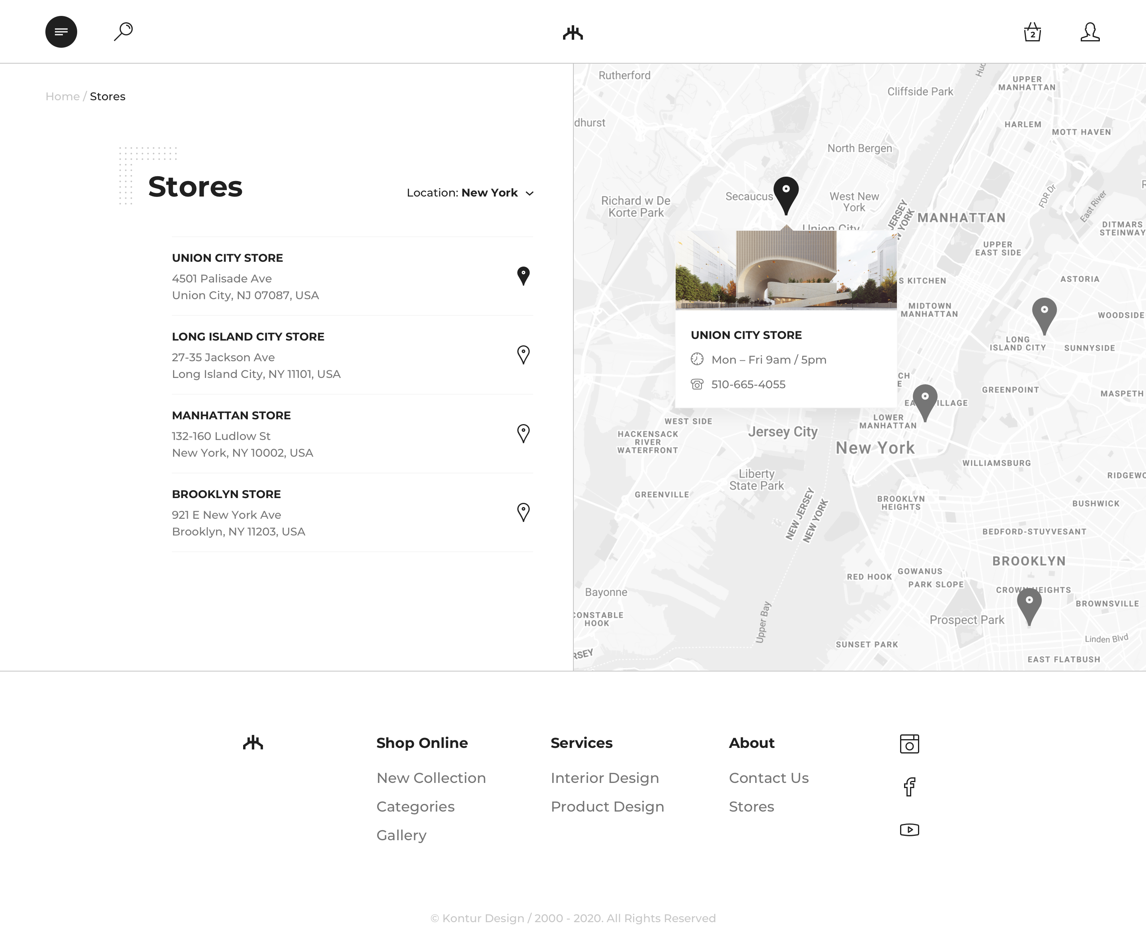The image size is (1146, 950).
Task: Click Union City Store popup image
Action: point(786,270)
